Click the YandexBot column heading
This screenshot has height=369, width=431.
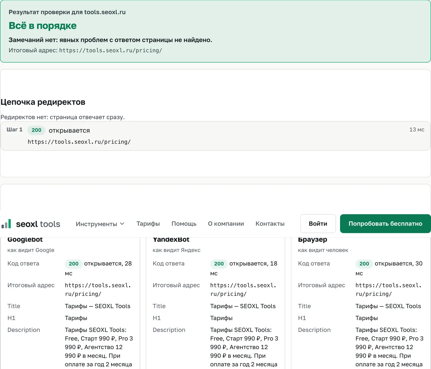point(171,240)
